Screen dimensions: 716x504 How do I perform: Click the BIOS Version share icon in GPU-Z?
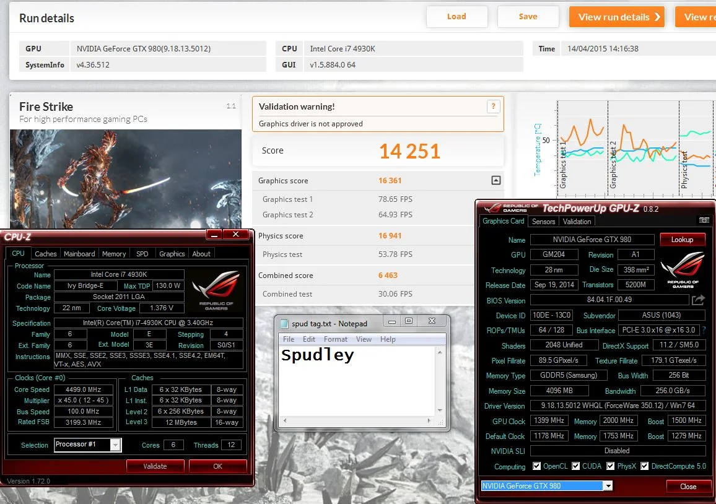click(698, 300)
